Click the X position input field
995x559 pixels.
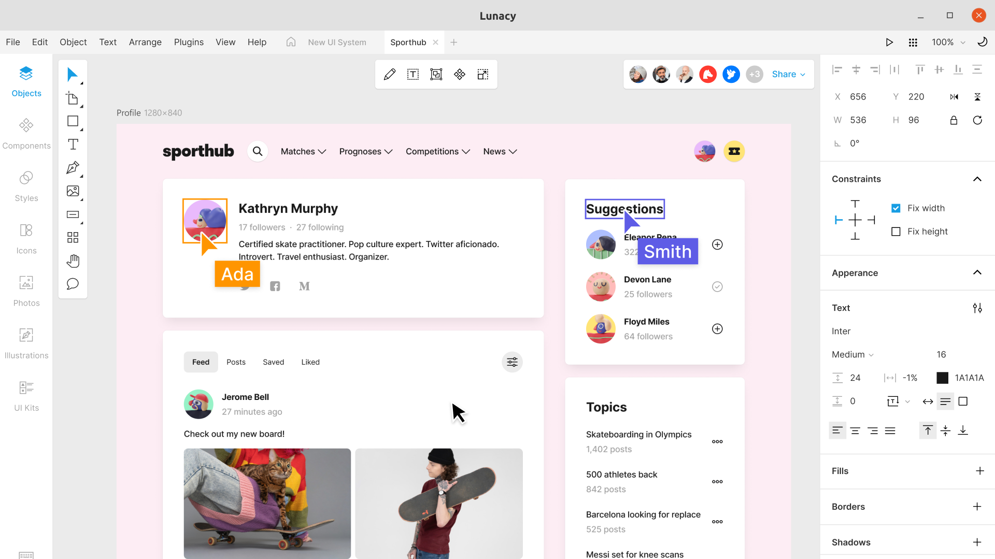click(858, 97)
